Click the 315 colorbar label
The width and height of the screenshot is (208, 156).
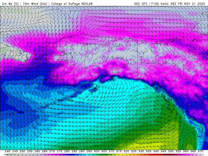[x=119, y=151]
